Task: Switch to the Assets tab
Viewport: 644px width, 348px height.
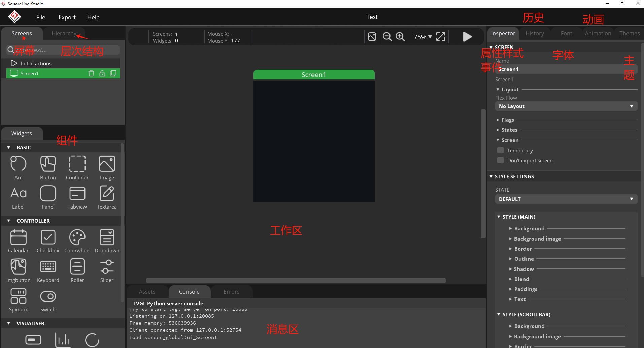Action: [x=147, y=292]
